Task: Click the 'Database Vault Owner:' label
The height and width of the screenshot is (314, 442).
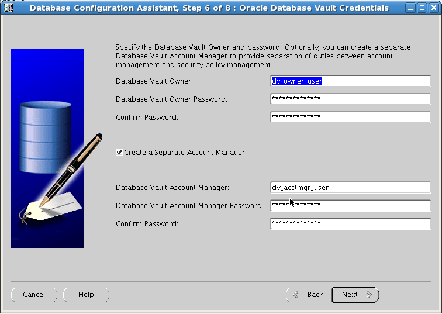Action: (154, 81)
